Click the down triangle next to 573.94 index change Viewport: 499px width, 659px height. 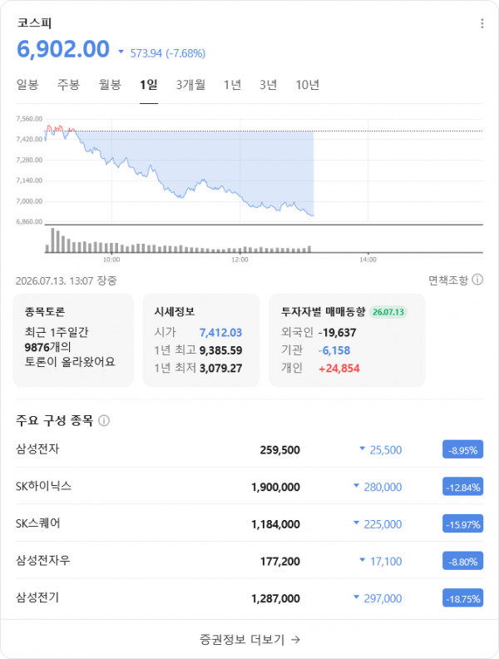coord(121,52)
